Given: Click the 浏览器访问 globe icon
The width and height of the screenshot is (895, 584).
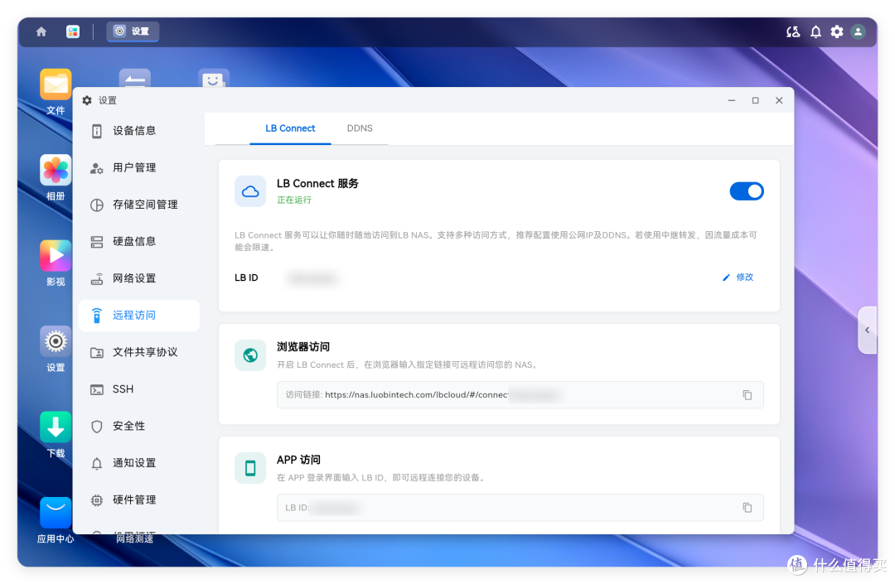Looking at the screenshot, I should click(x=250, y=355).
